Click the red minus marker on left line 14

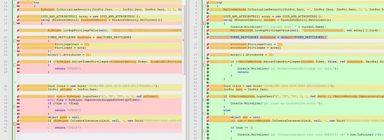coord(18,6)
